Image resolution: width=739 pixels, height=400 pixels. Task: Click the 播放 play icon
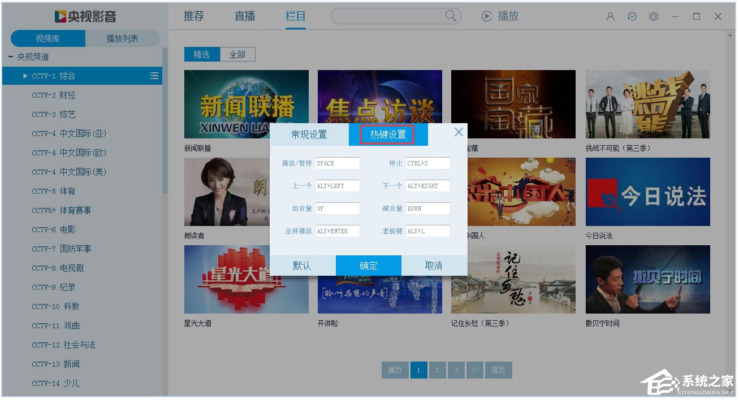[487, 16]
